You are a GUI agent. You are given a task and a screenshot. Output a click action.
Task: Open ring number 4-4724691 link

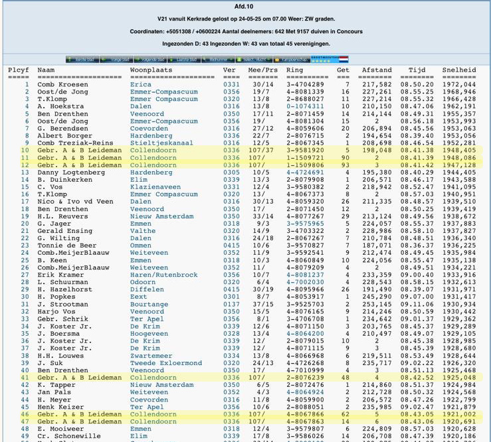(305, 173)
